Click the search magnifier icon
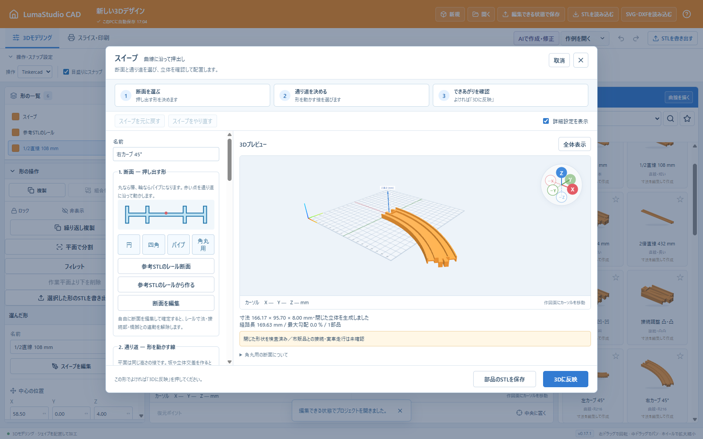This screenshot has width=703, height=439. click(x=670, y=119)
